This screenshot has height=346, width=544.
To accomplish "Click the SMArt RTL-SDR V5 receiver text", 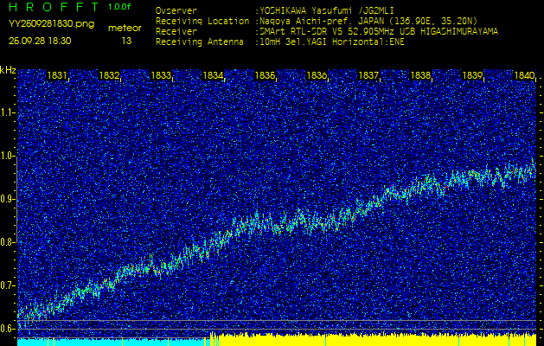I will (303, 30).
